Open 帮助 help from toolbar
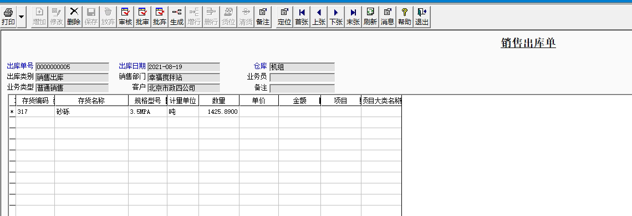632x216 pixels. pyautogui.click(x=404, y=17)
